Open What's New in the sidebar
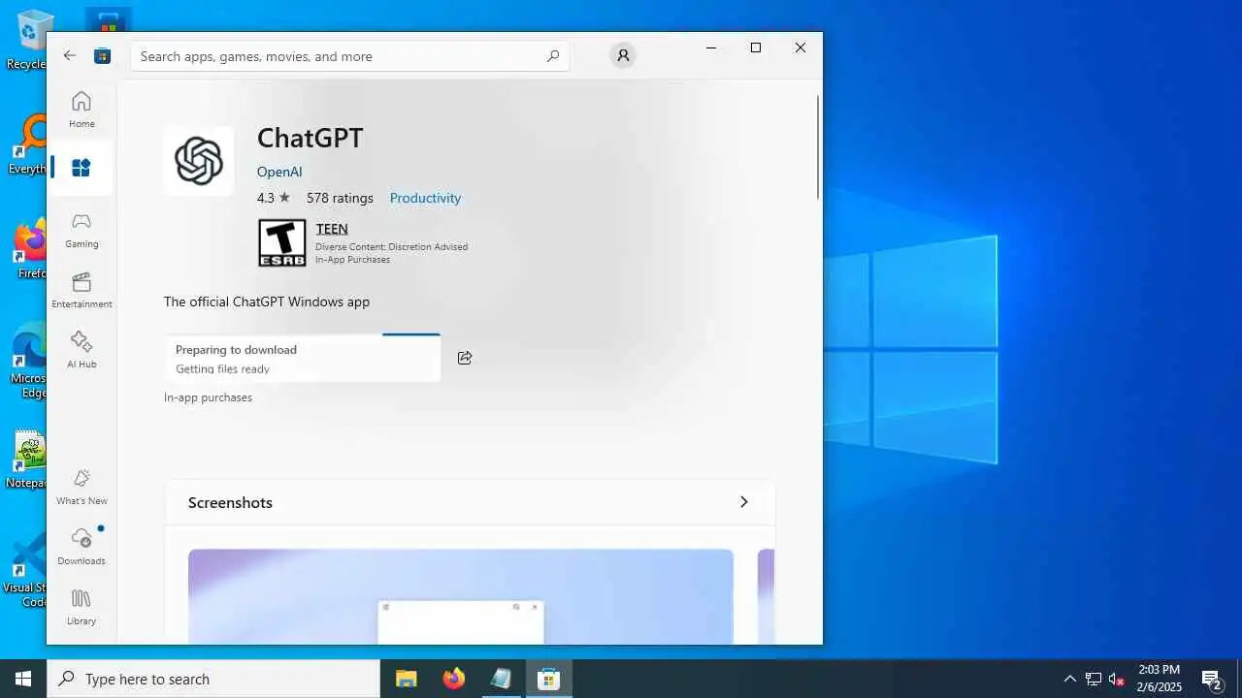The image size is (1242, 698). [x=82, y=487]
